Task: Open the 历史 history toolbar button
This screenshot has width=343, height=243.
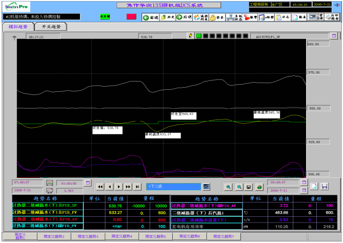Action: [x=168, y=17]
